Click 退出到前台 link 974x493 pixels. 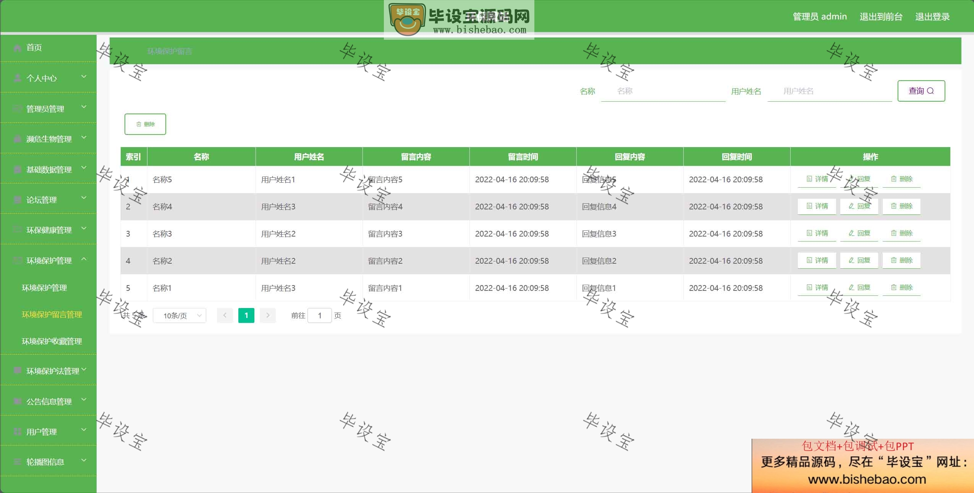881,16
